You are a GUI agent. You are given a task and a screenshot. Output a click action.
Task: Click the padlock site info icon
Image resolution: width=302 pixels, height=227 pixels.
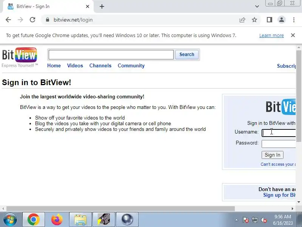[48, 20]
